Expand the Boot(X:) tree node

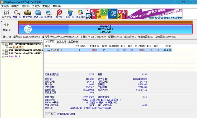[3, 56]
